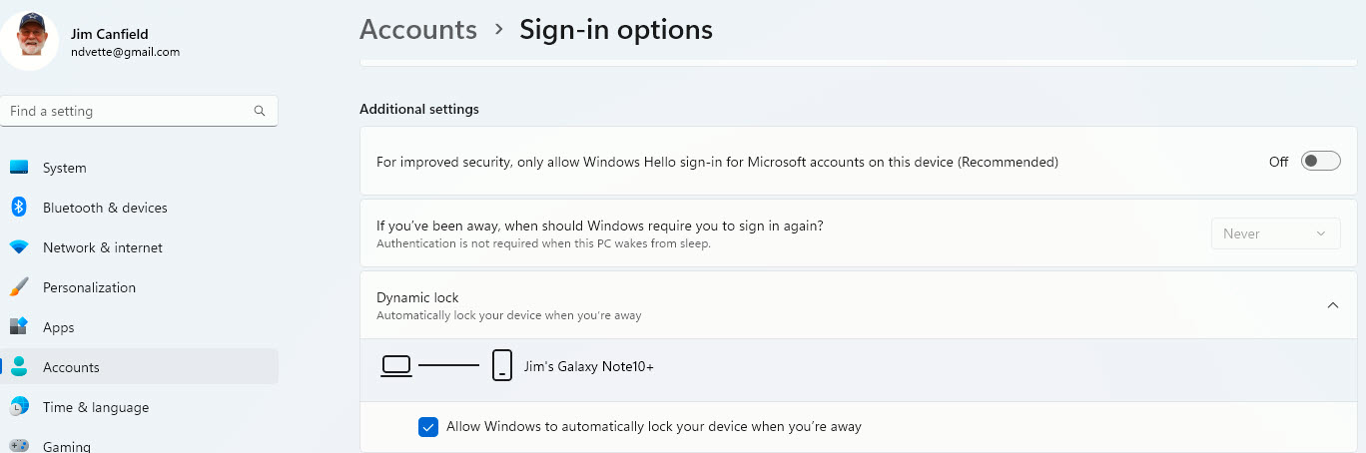Image resolution: width=1366 pixels, height=453 pixels.
Task: Click the Accounts person icon
Action: [x=19, y=367]
